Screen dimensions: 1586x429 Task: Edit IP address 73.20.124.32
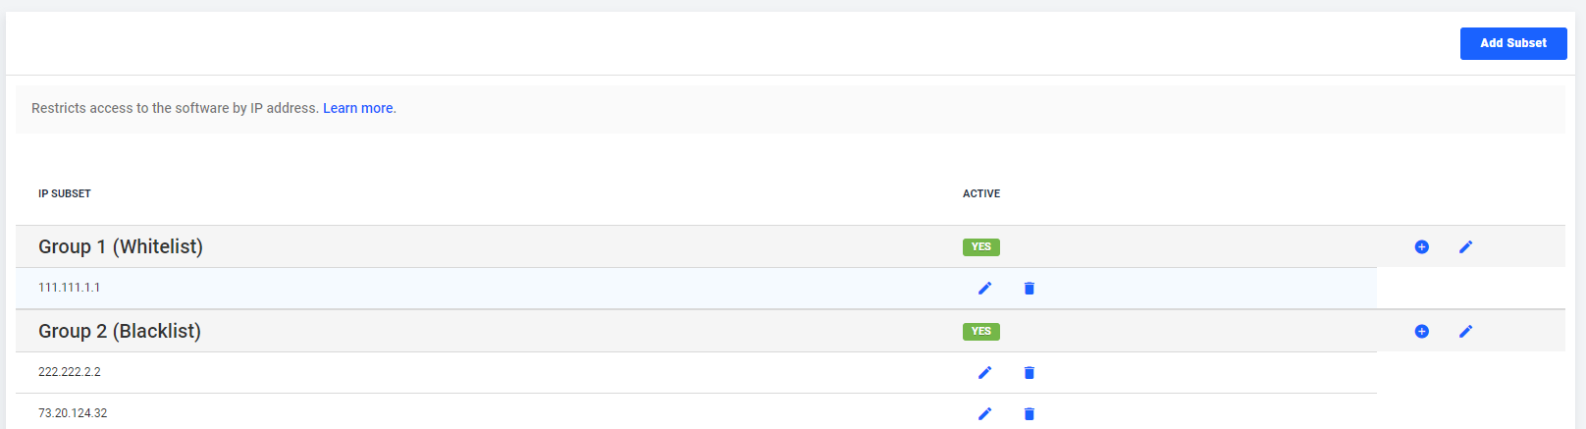pos(984,413)
